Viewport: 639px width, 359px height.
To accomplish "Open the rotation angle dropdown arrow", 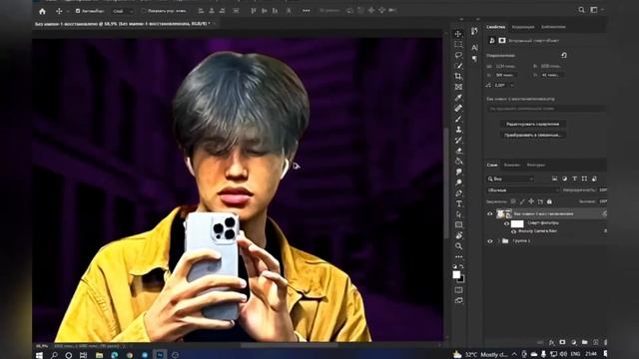I will [512, 86].
